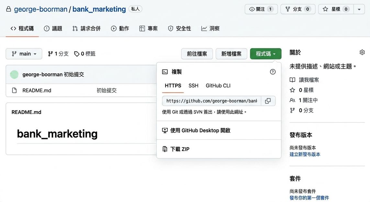Click the ZIP file icon beside 下載 ZIP
Screen dimensions: 370x202
pyautogui.click(x=165, y=149)
